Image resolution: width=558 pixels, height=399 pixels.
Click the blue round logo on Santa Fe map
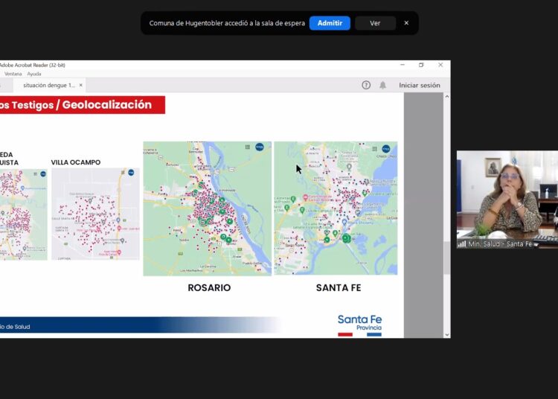tap(387, 148)
